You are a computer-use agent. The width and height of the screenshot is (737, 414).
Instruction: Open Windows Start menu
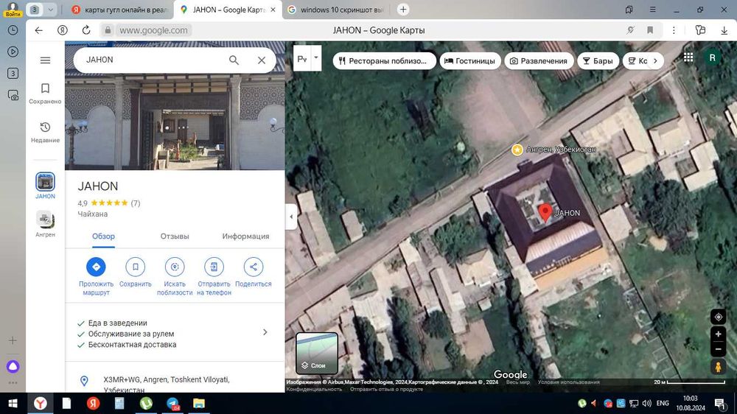pos(13,403)
